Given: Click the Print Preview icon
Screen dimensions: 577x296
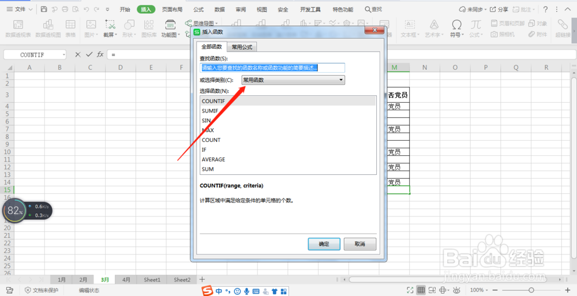Looking at the screenshot, I should [76, 9].
